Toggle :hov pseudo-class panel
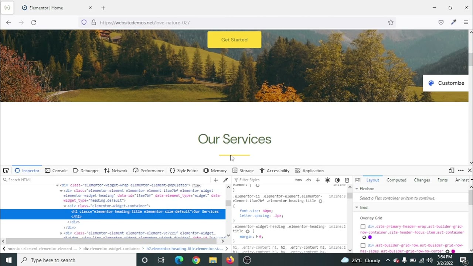Image resolution: width=473 pixels, height=266 pixels. coord(298,180)
